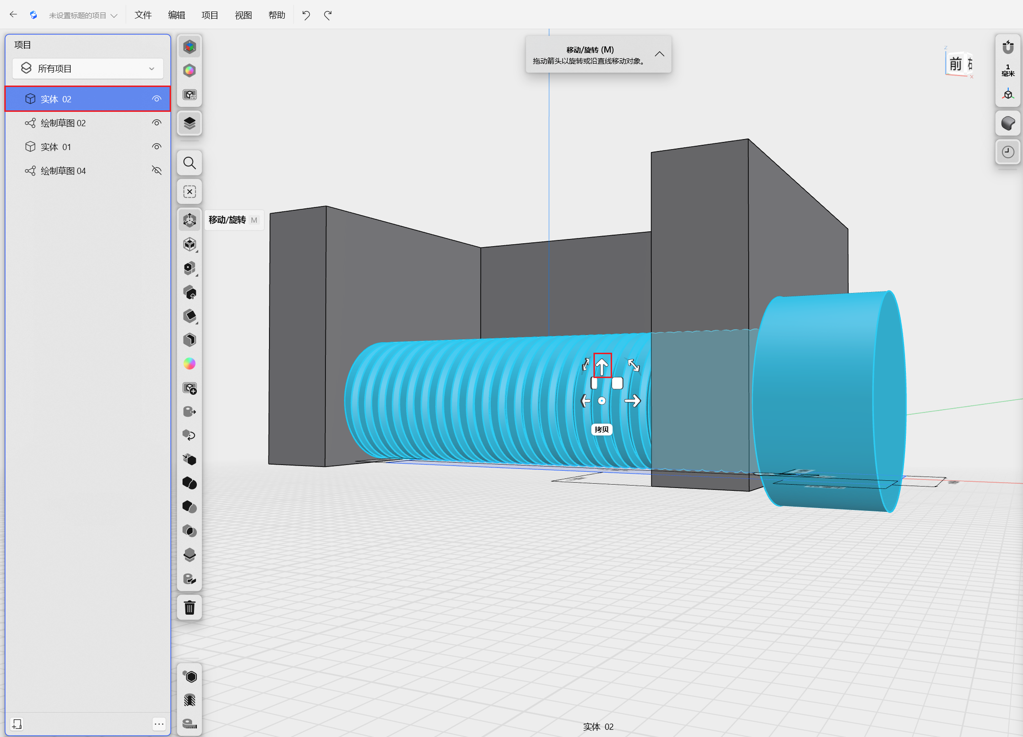Viewport: 1023px width, 737px height.
Task: Click the 拷贝 copy button on gizmo
Action: [601, 429]
